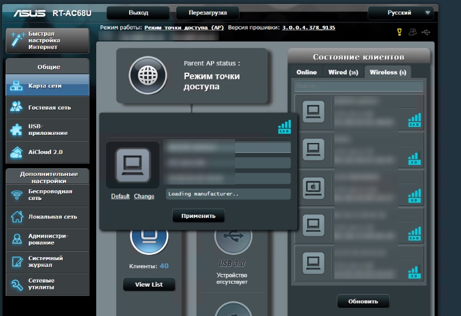461x316 pixels.
Task: Click the Parent AP status label
Action: pos(211,63)
